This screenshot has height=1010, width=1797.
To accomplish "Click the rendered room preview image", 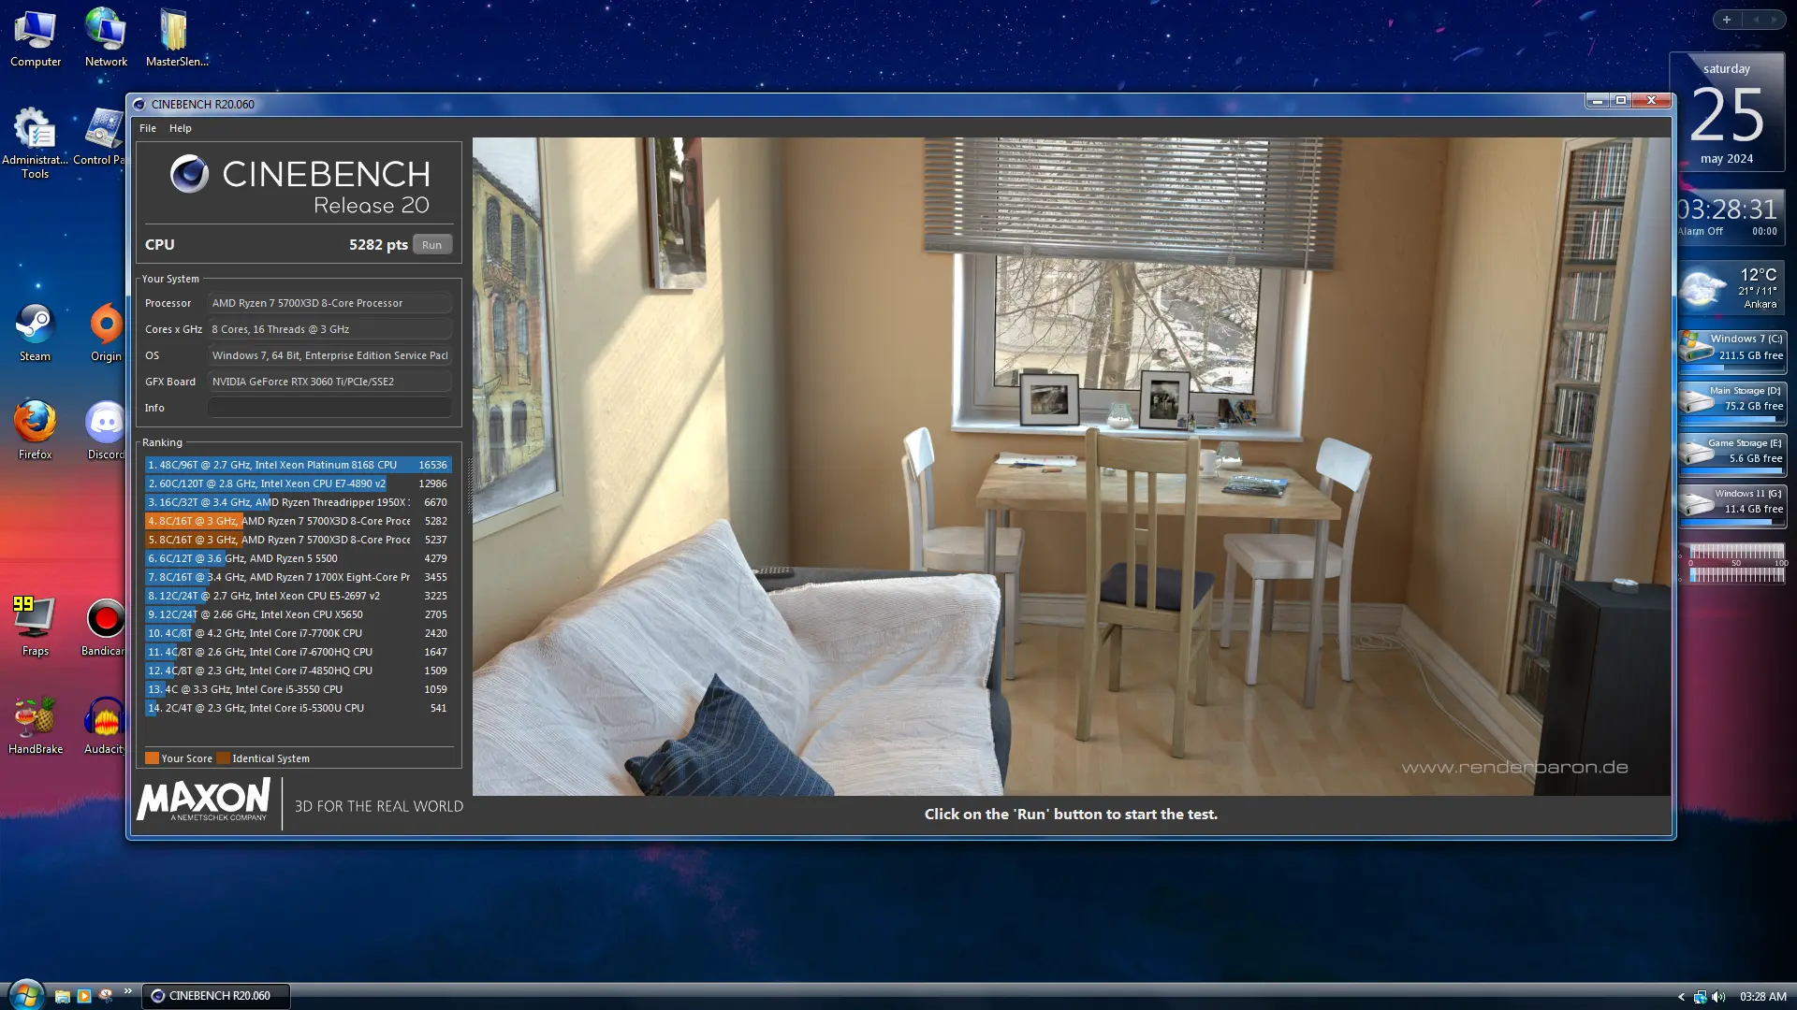I will pyautogui.click(x=1071, y=467).
